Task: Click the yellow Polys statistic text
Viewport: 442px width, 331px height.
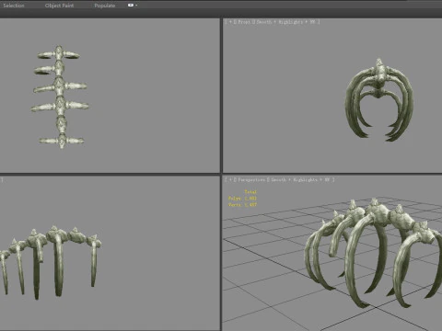Action: coord(242,199)
